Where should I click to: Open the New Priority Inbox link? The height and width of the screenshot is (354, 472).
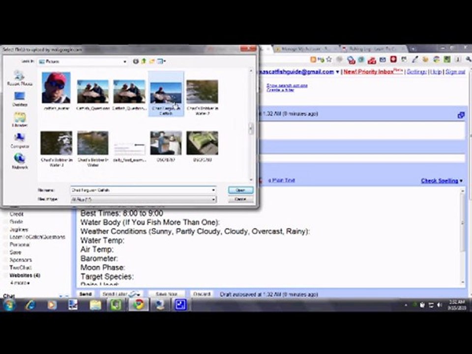373,72
